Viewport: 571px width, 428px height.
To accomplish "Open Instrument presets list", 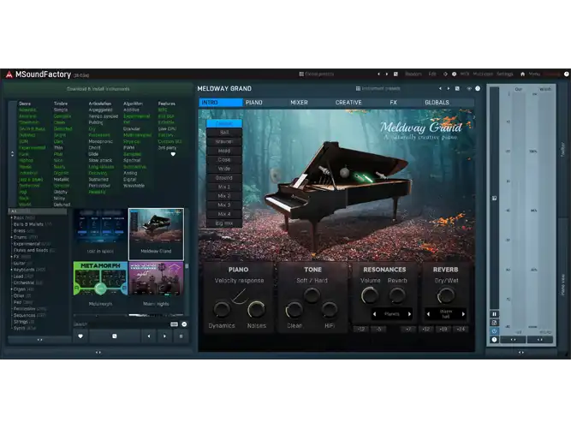I will click(378, 88).
